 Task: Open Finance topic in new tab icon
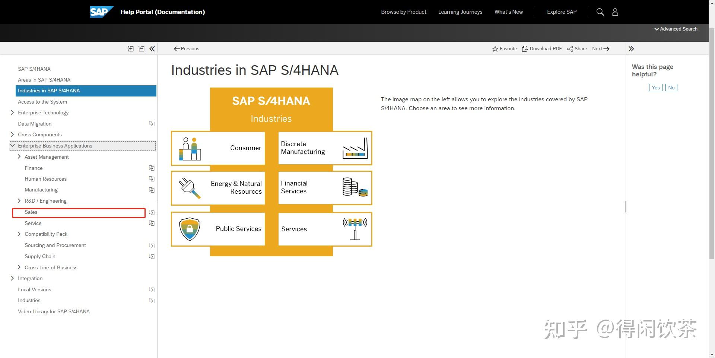(x=151, y=168)
